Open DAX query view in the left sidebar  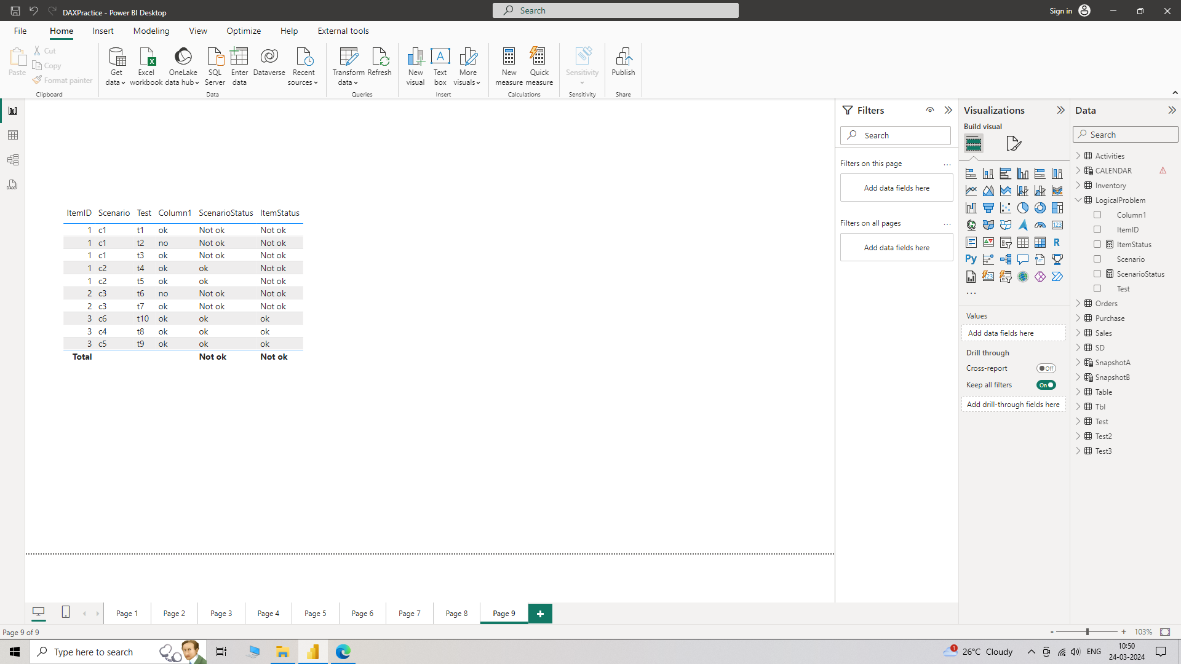(13, 184)
